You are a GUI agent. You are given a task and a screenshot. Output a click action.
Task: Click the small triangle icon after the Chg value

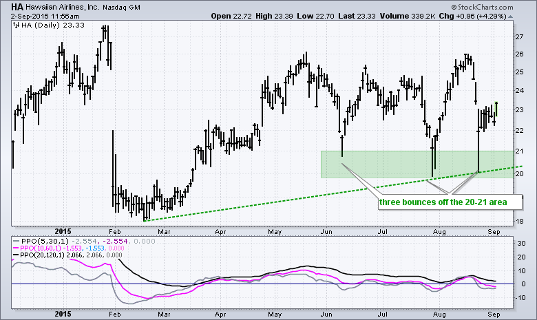511,17
